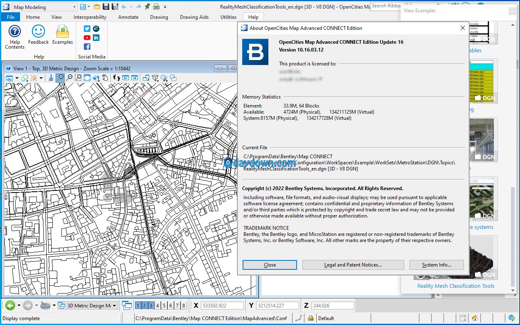Viewport: 520px width, 325px height.
Task: Open the LinkedIn social media icon
Action: (x=96, y=38)
